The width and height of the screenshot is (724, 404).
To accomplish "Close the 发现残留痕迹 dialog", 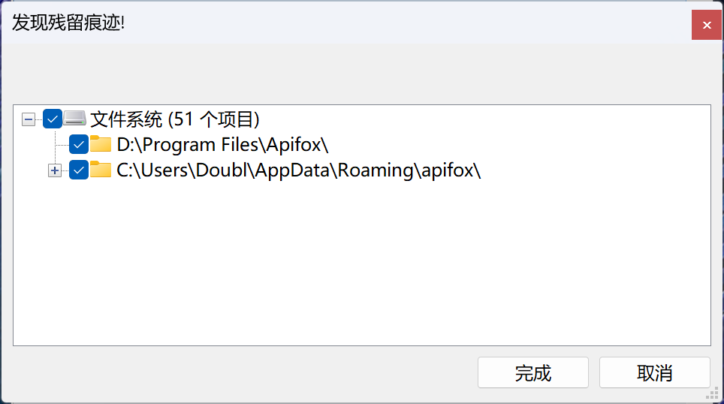I will (x=707, y=25).
